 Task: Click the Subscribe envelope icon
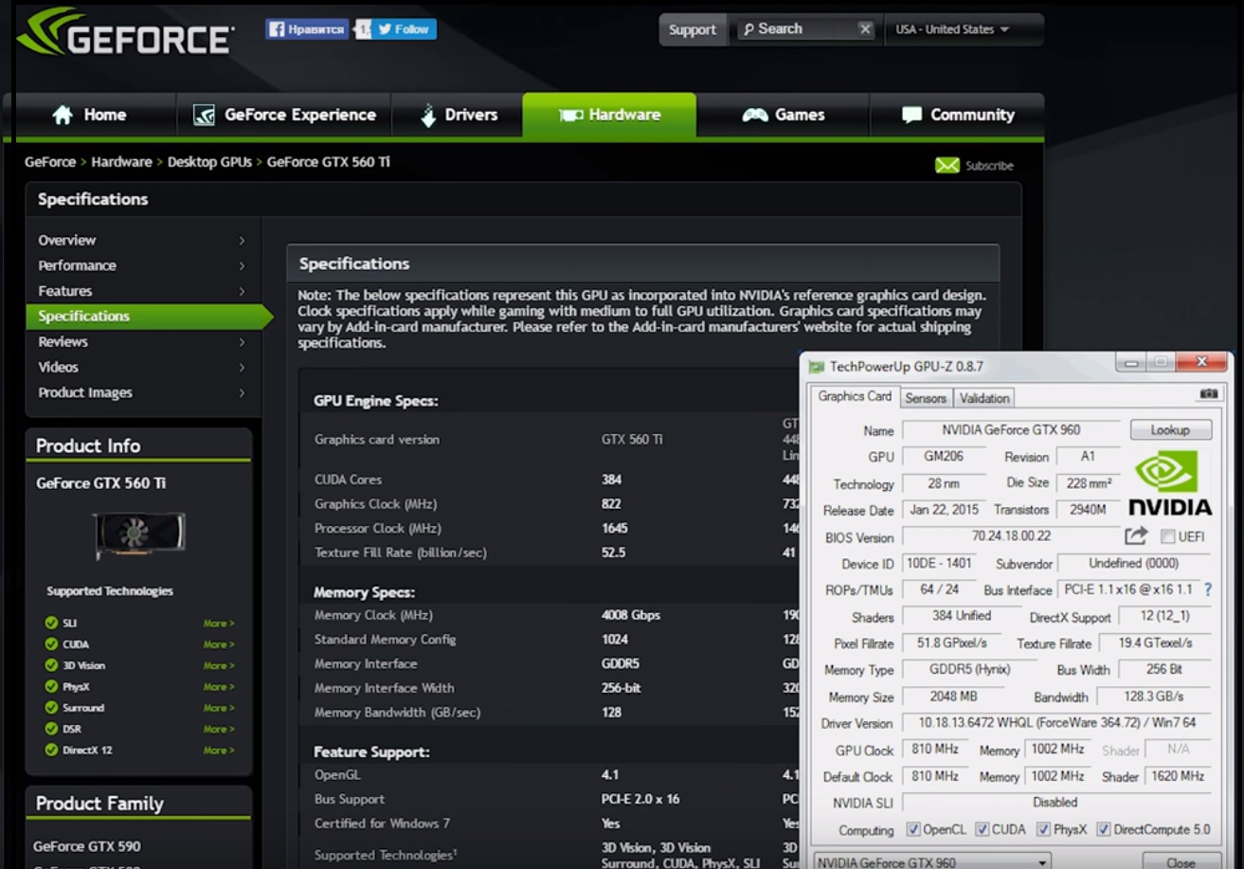coord(947,166)
